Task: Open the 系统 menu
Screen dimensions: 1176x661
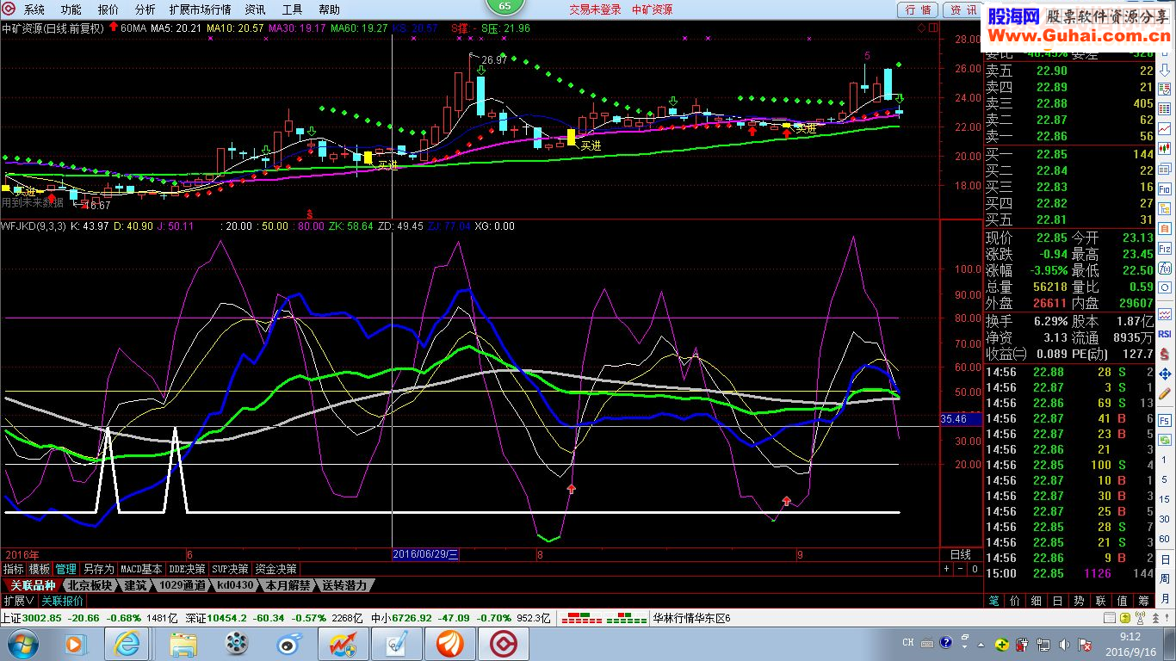Action: point(34,9)
